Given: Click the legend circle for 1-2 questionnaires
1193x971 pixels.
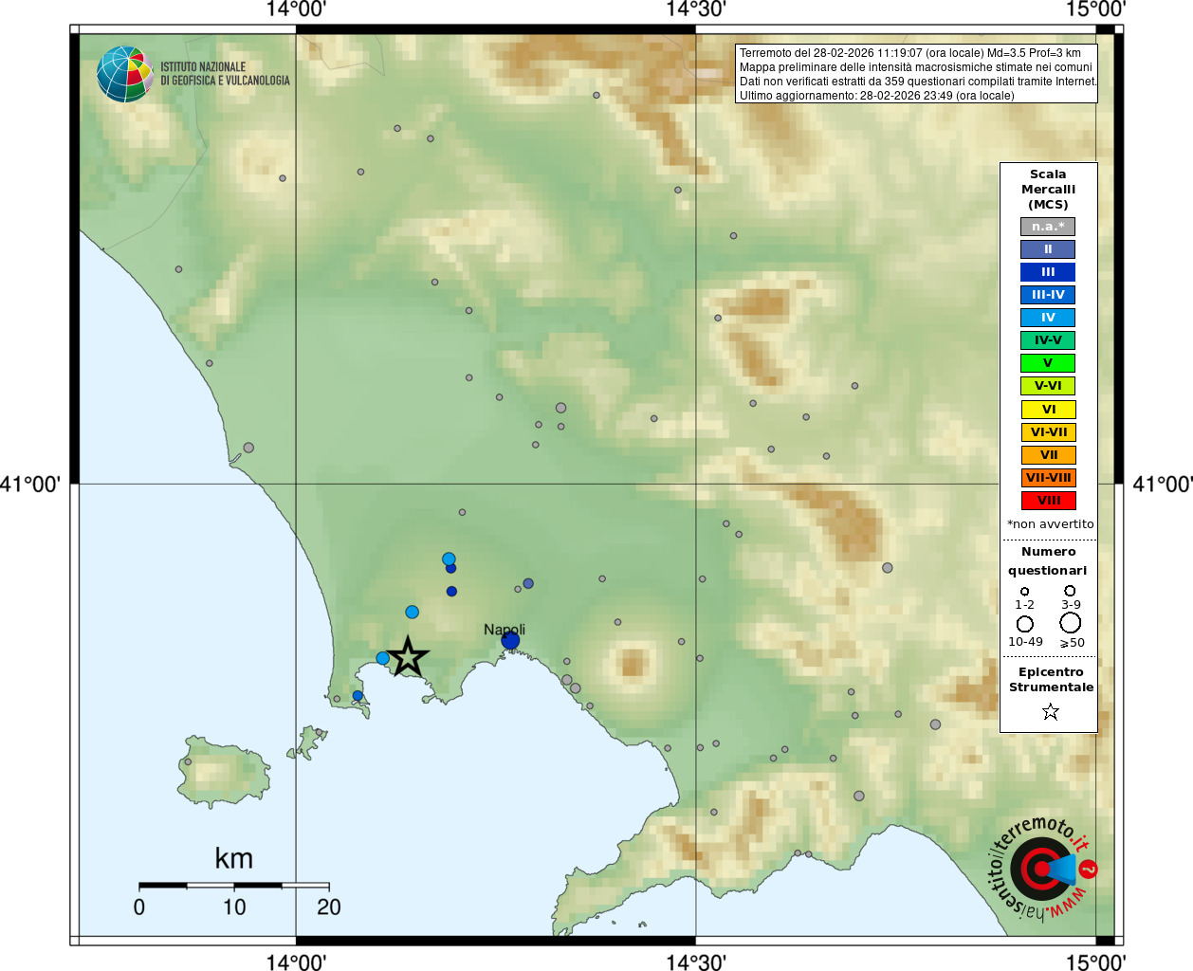Looking at the screenshot, I should point(1024,591).
